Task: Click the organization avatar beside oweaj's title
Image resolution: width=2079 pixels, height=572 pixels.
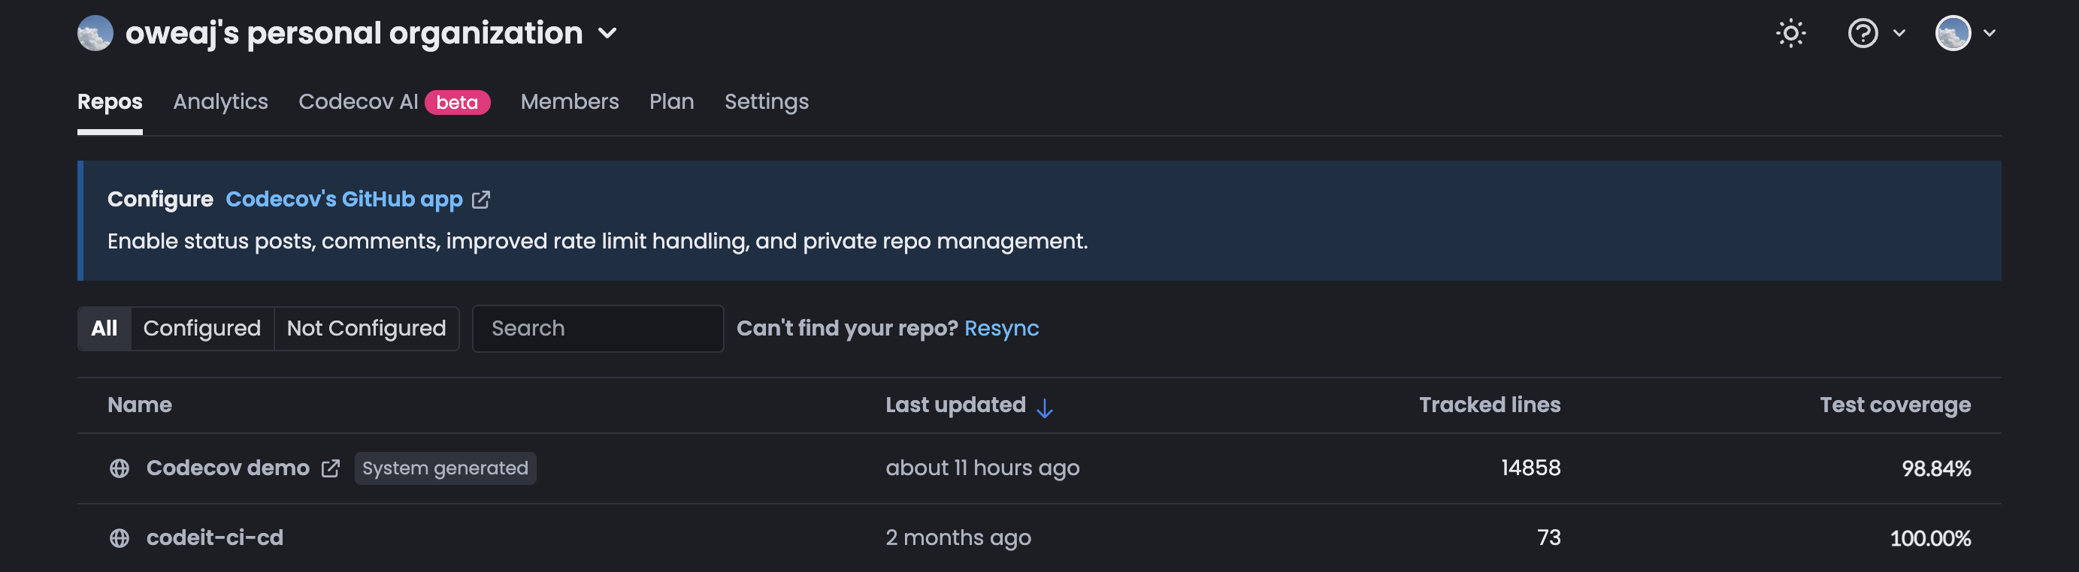Action: coord(95,33)
